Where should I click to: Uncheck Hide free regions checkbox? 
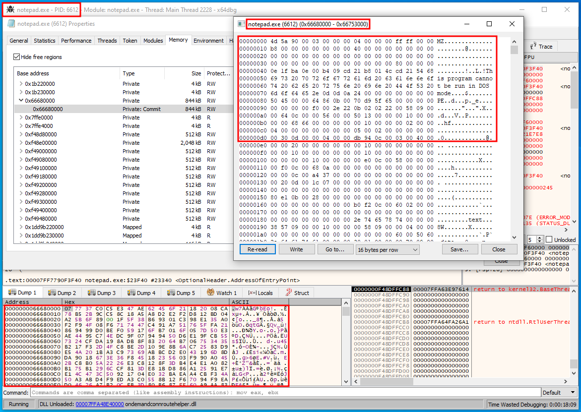[x=17, y=57]
